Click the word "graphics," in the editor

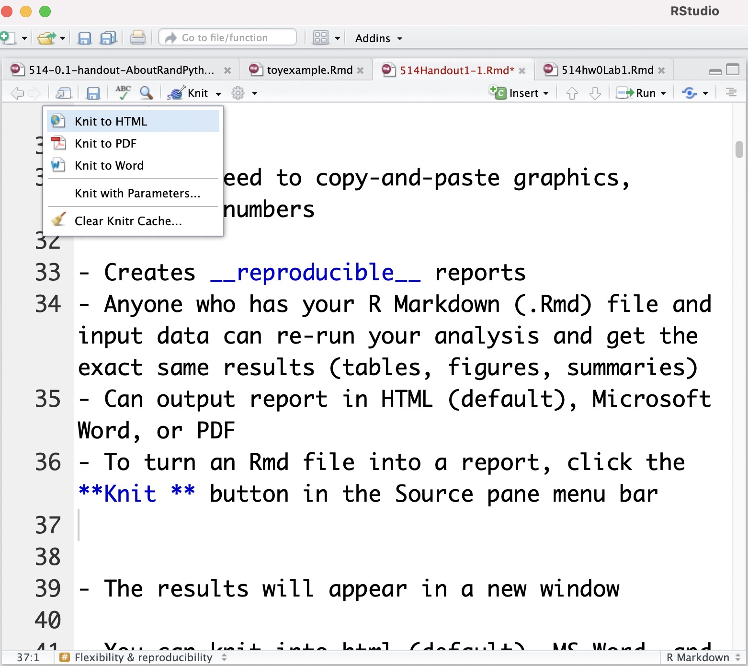(x=572, y=178)
